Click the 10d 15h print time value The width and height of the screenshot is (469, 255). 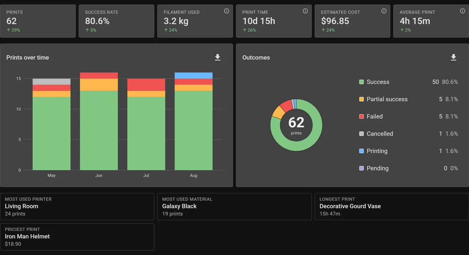(x=259, y=21)
